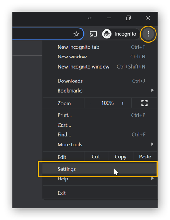The image size is (170, 220).
Task: Select Cast... menu entry
Action: pos(100,125)
